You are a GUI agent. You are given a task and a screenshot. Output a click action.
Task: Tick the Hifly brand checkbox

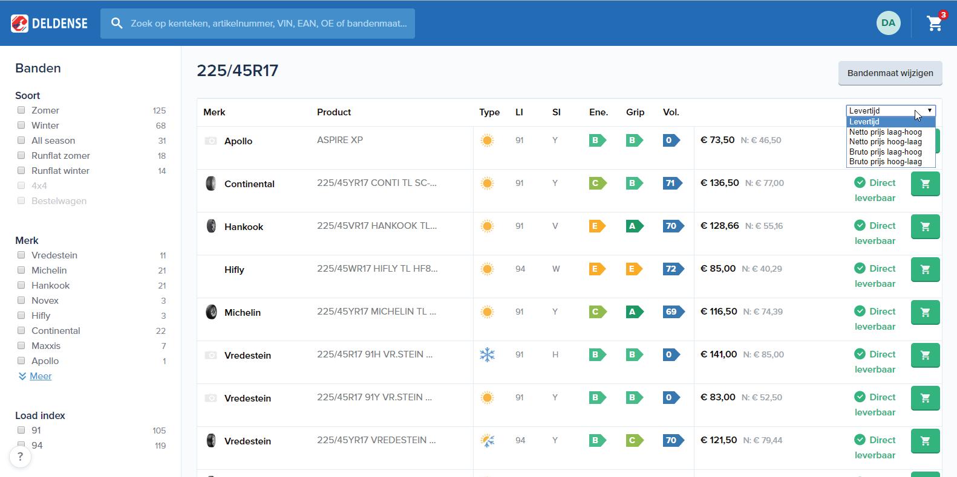click(21, 315)
